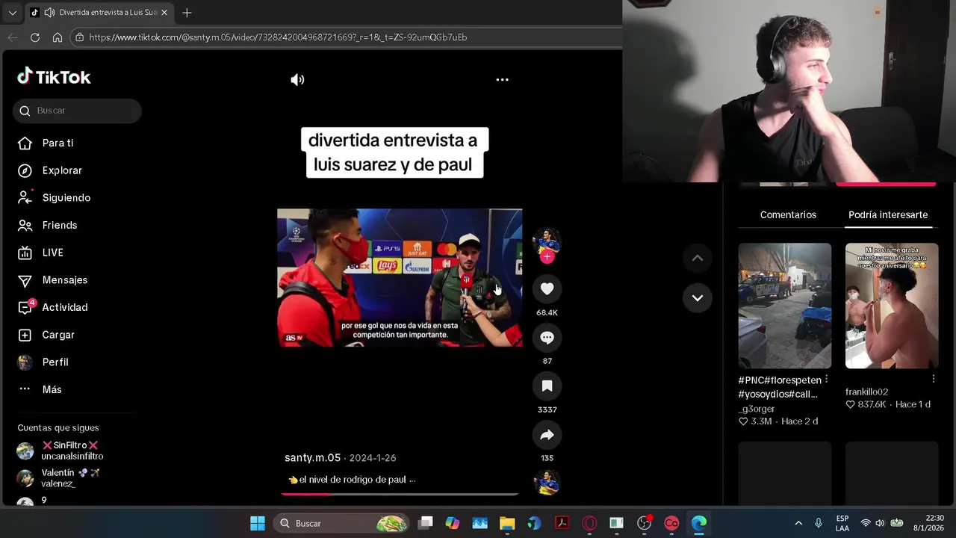Share the video with arrow icon

coord(547,435)
